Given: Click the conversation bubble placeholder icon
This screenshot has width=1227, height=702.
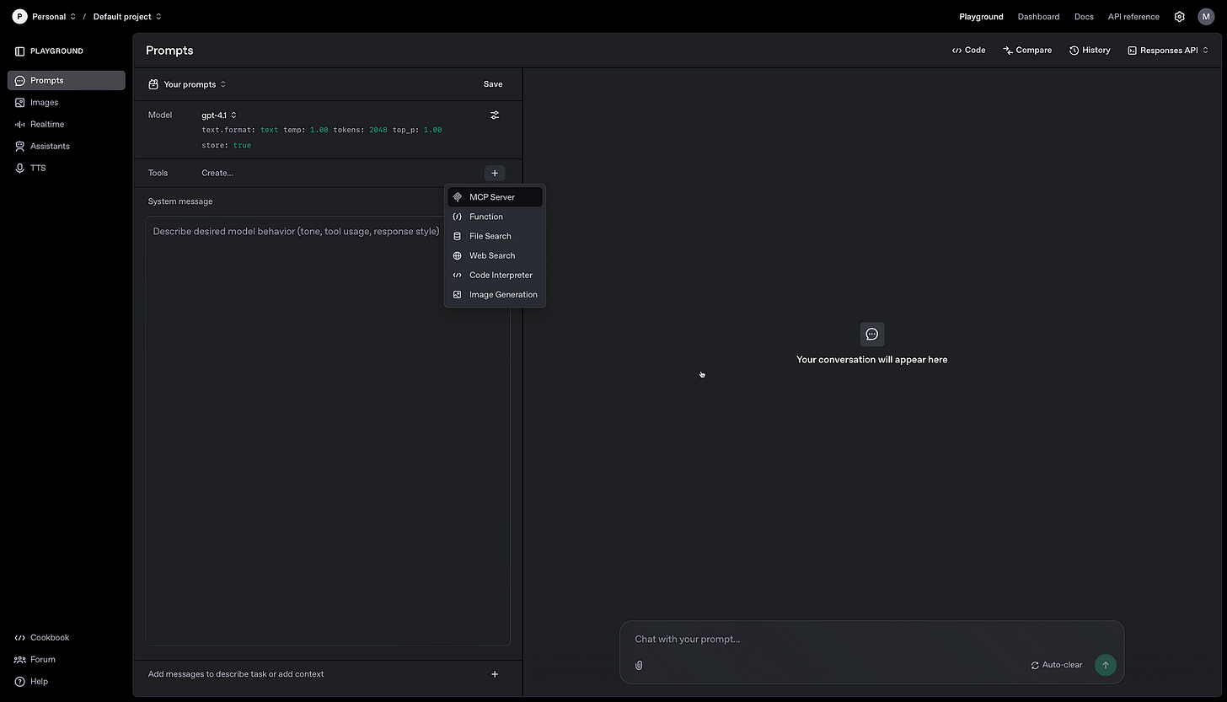Looking at the screenshot, I should pos(872,335).
